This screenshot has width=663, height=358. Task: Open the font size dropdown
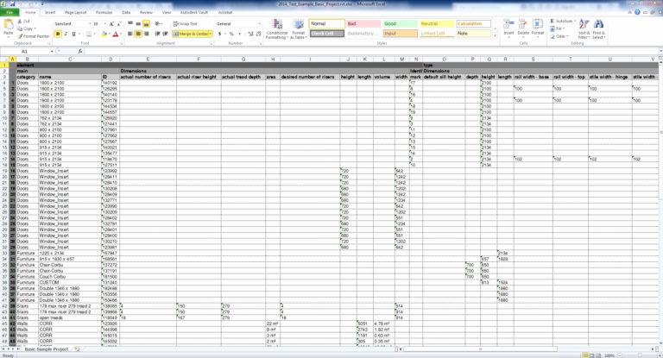104,24
